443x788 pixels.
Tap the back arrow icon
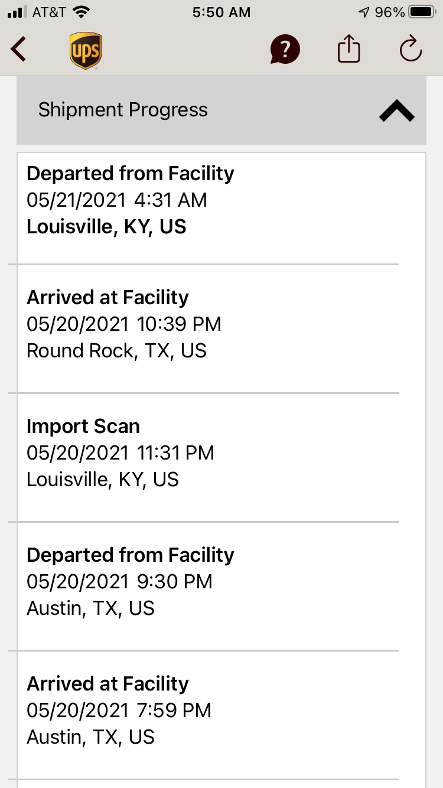coord(19,50)
